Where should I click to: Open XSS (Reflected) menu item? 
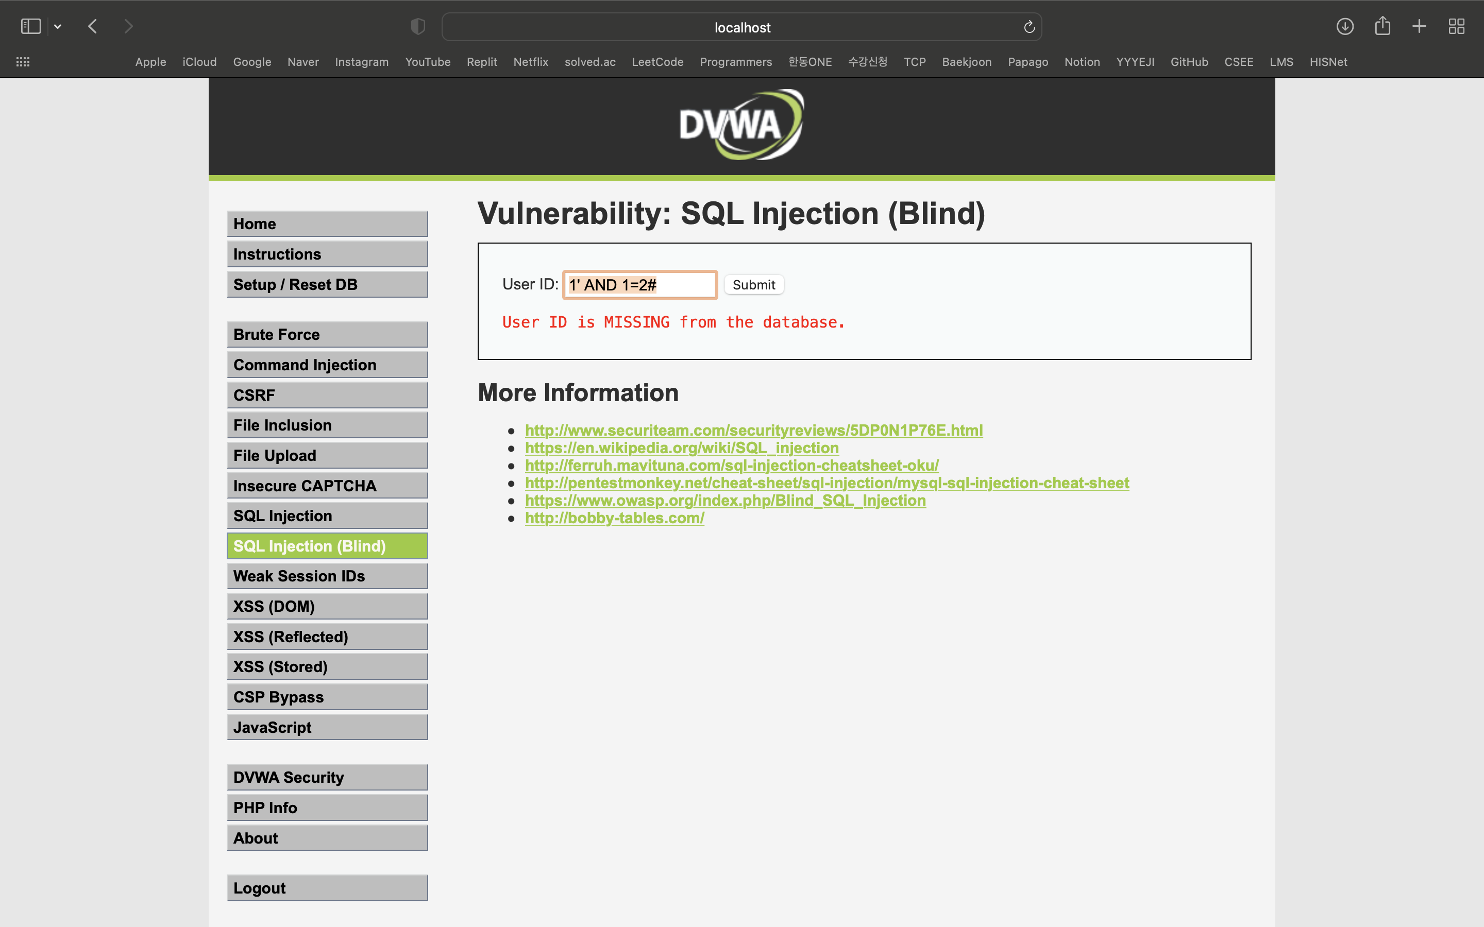tap(327, 637)
